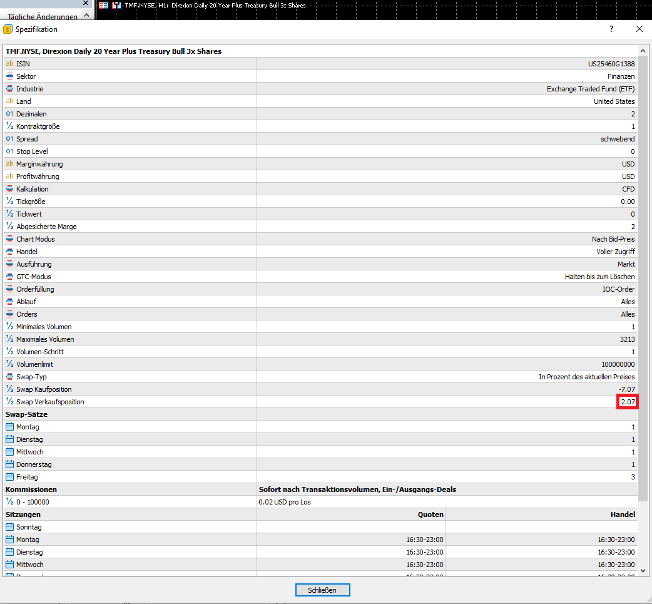Click the Donnerstag swap row label
The width and height of the screenshot is (652, 604).
click(x=34, y=464)
